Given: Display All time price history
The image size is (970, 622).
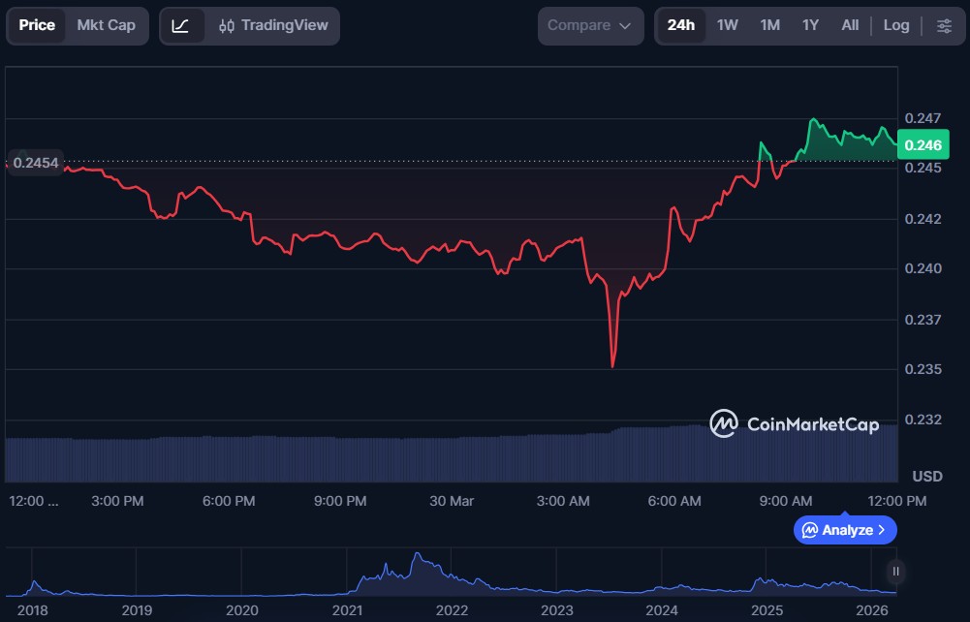Looking at the screenshot, I should pyautogui.click(x=850, y=25).
